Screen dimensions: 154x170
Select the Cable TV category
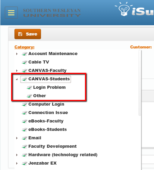(39, 62)
